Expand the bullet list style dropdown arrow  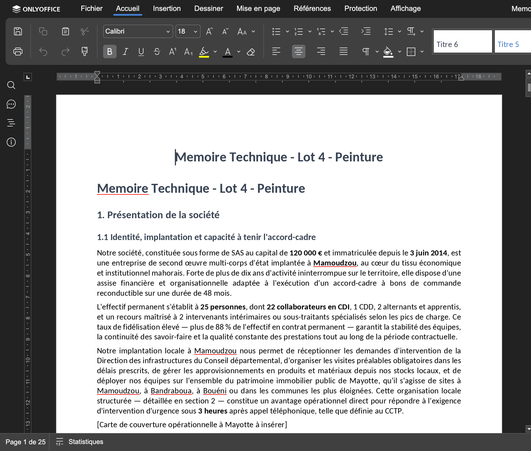(x=287, y=31)
